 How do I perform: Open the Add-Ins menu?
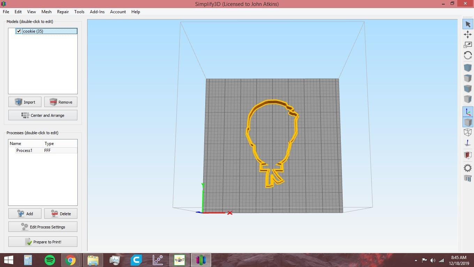pyautogui.click(x=97, y=11)
